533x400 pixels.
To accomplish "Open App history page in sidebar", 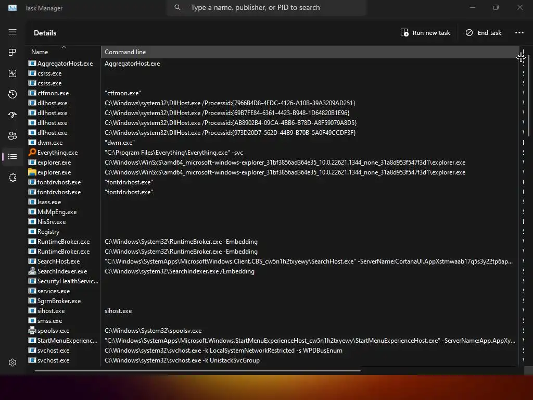I will [12, 94].
